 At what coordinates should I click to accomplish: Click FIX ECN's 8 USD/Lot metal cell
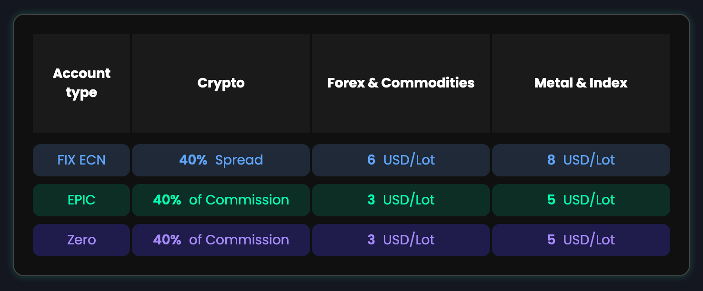click(x=581, y=160)
